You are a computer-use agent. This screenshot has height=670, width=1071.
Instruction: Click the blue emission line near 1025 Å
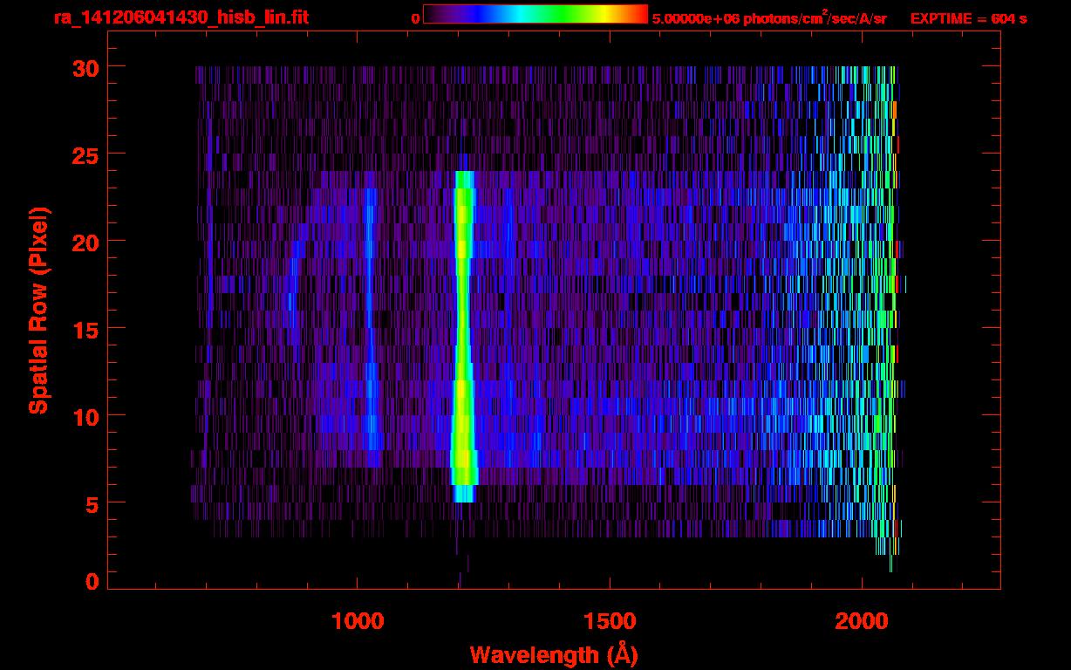[372, 318]
